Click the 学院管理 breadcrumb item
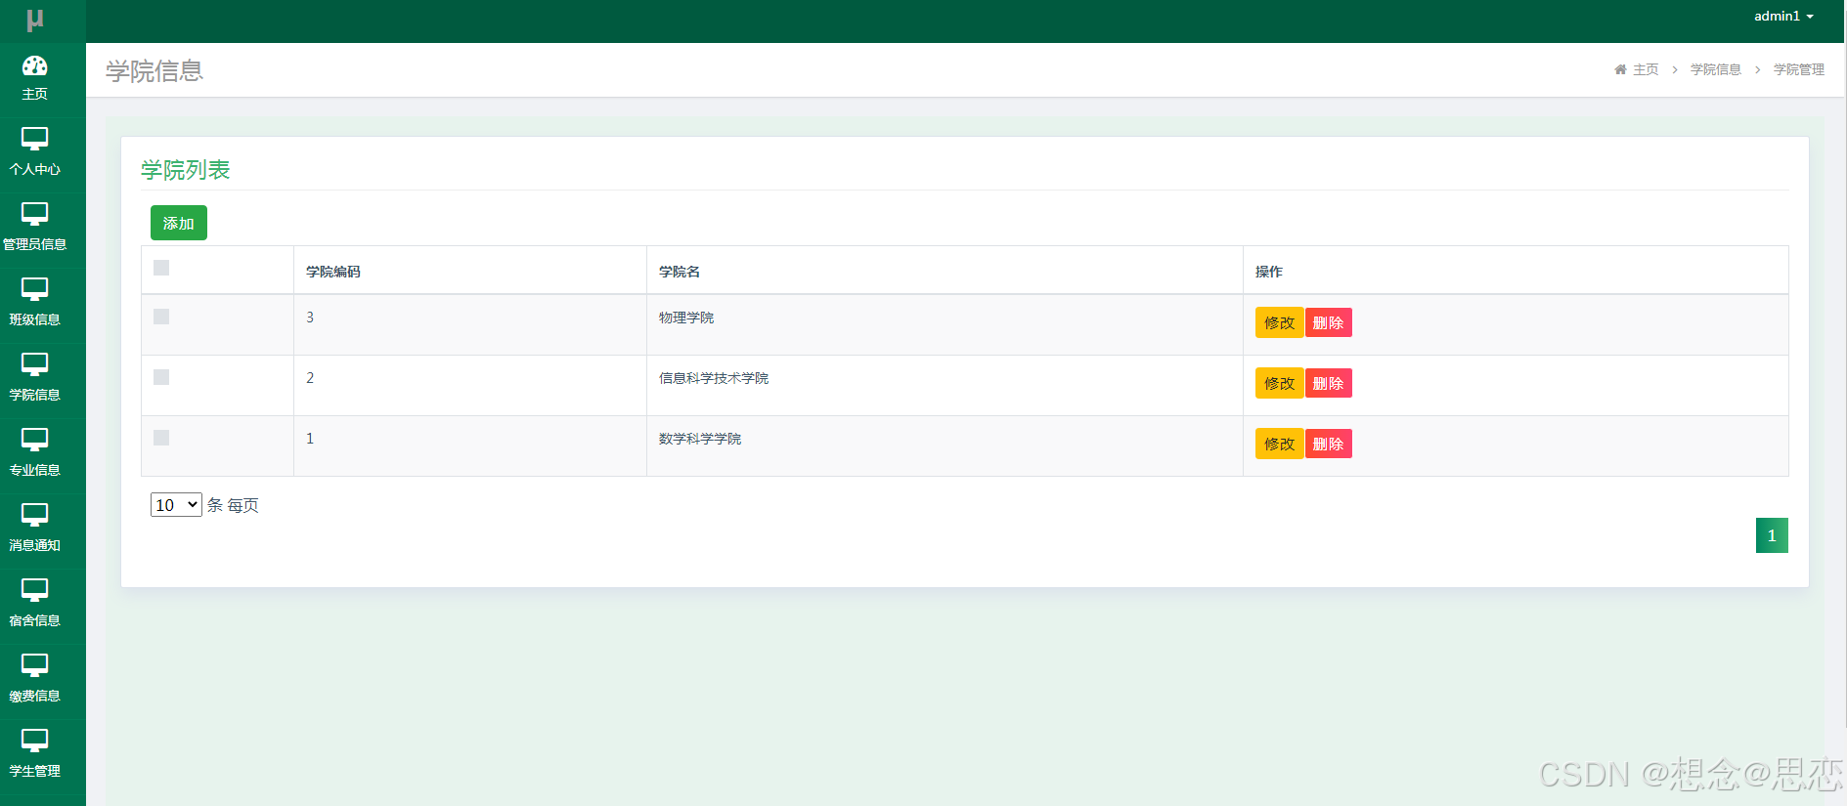 pos(1799,69)
